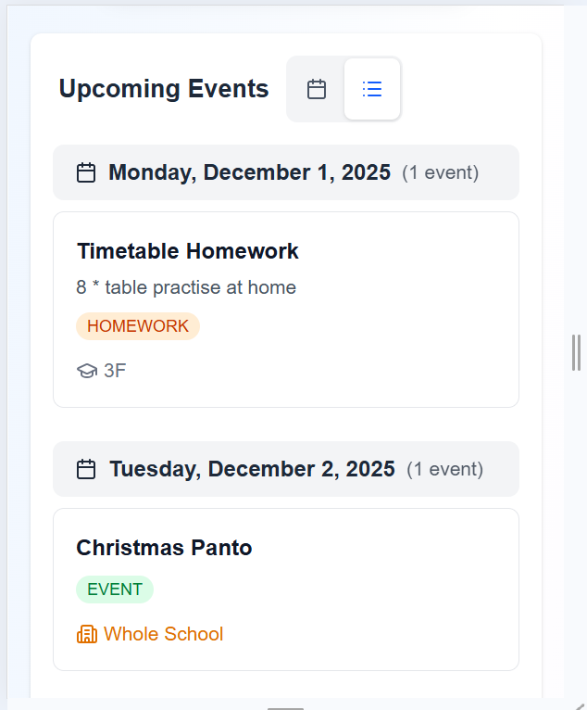Click the bottom horizontal resize handle
The height and width of the screenshot is (710, 587).
point(286,707)
